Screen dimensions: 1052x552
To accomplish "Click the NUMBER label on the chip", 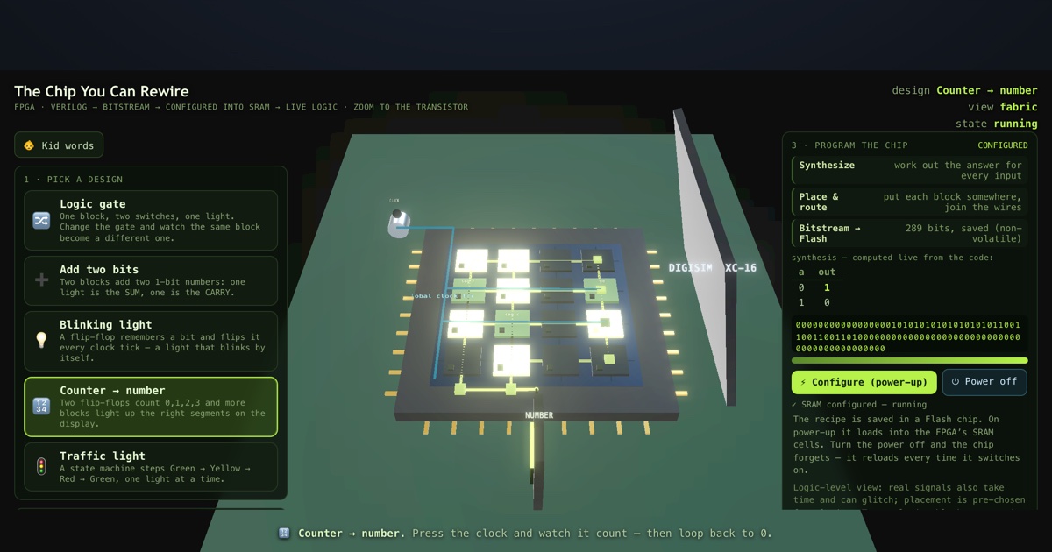I will click(x=539, y=415).
